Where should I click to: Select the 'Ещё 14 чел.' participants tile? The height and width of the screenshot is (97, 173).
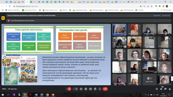[x=149, y=79]
